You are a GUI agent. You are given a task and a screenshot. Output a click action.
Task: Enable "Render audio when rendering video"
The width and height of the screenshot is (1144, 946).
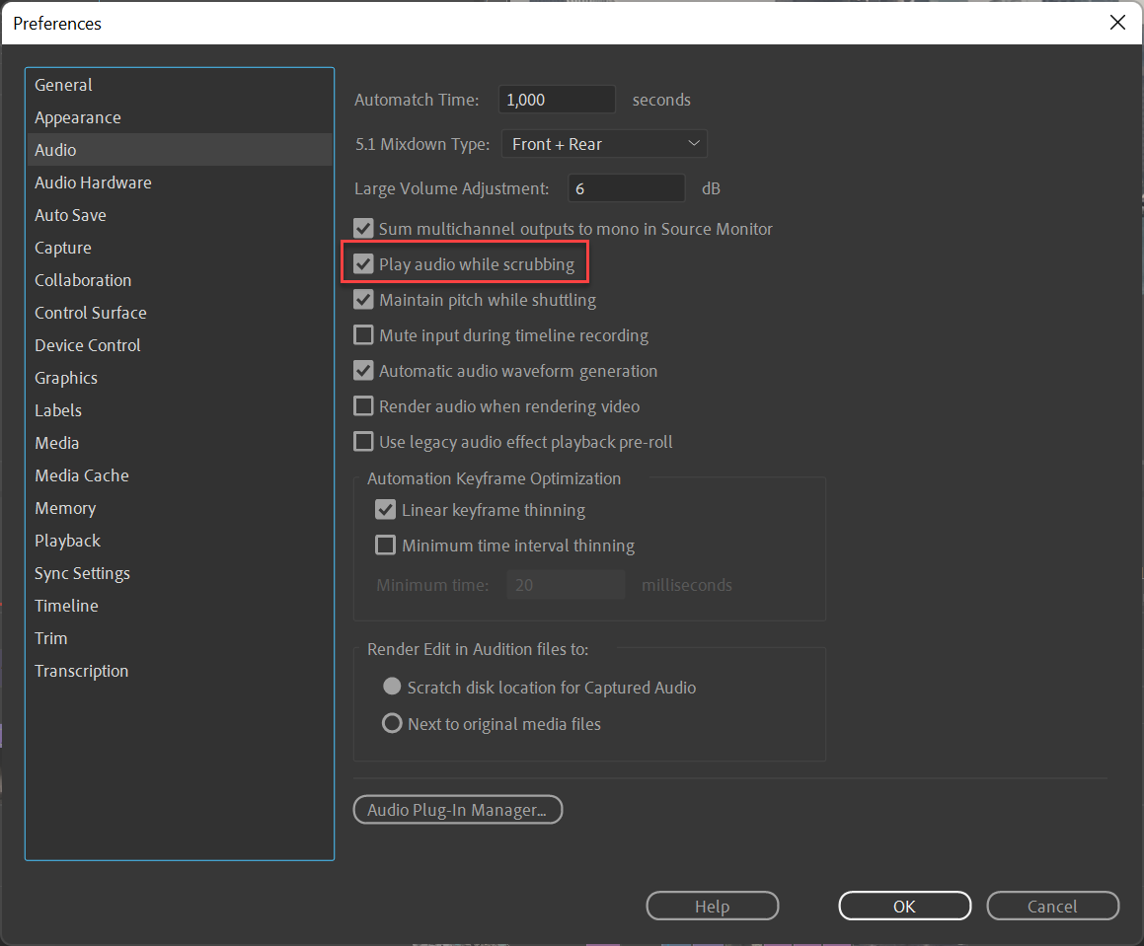(363, 405)
